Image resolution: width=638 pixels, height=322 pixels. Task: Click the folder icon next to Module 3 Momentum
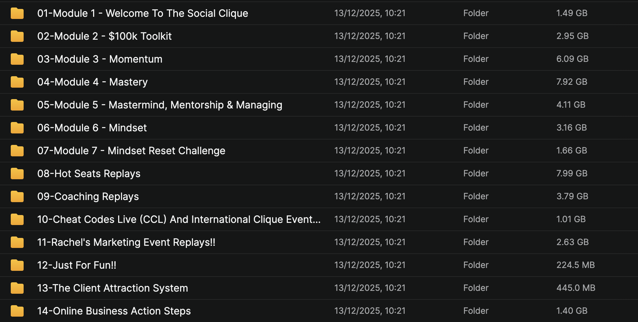(17, 59)
